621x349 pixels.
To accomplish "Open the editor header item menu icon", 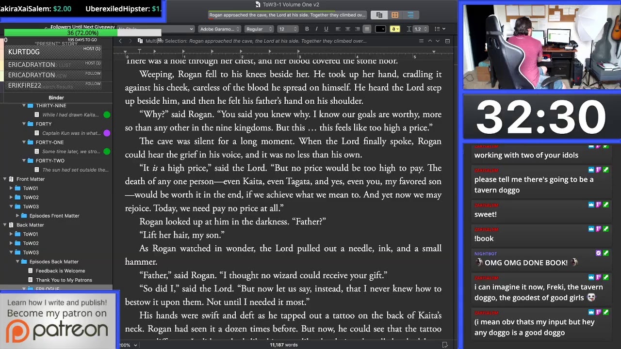I will pos(421,41).
